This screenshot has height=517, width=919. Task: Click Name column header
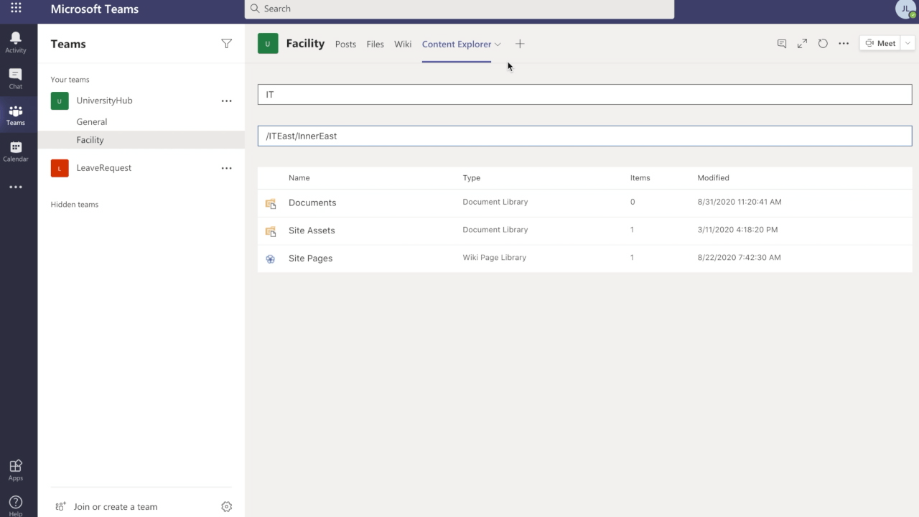tap(299, 178)
